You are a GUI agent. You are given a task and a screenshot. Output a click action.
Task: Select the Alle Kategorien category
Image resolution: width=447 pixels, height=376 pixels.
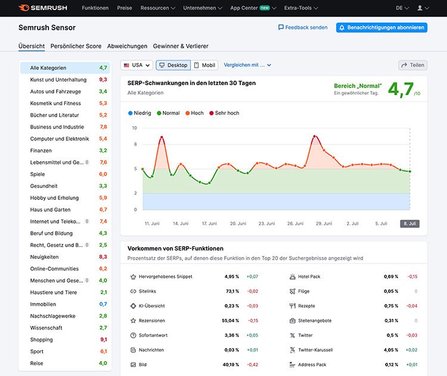[x=65, y=68]
